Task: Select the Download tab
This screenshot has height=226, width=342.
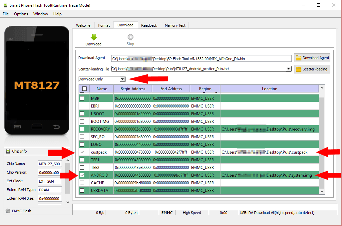Action: [x=126, y=25]
